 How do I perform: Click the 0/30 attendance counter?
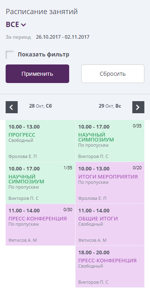[x=68, y=210]
